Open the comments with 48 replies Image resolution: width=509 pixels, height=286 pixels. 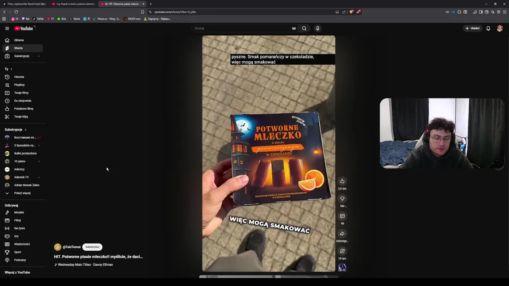(x=342, y=216)
